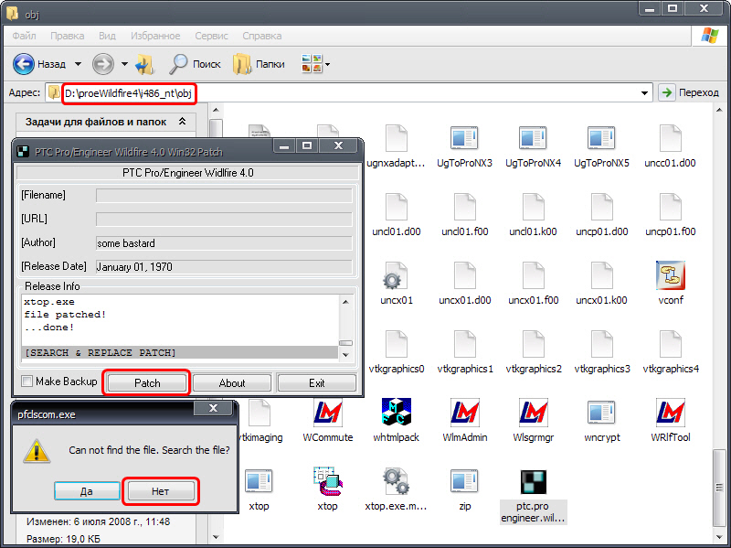Click Да in the pfclscom.exe dialog

(87, 491)
